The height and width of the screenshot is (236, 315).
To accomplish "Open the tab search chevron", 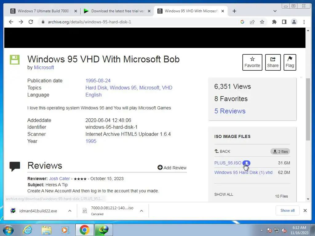I will click(275, 11).
